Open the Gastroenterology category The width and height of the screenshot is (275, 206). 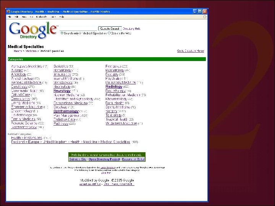tap(24, 127)
